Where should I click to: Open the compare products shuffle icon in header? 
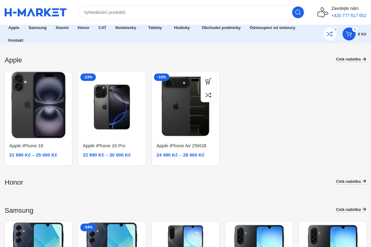click(330, 34)
